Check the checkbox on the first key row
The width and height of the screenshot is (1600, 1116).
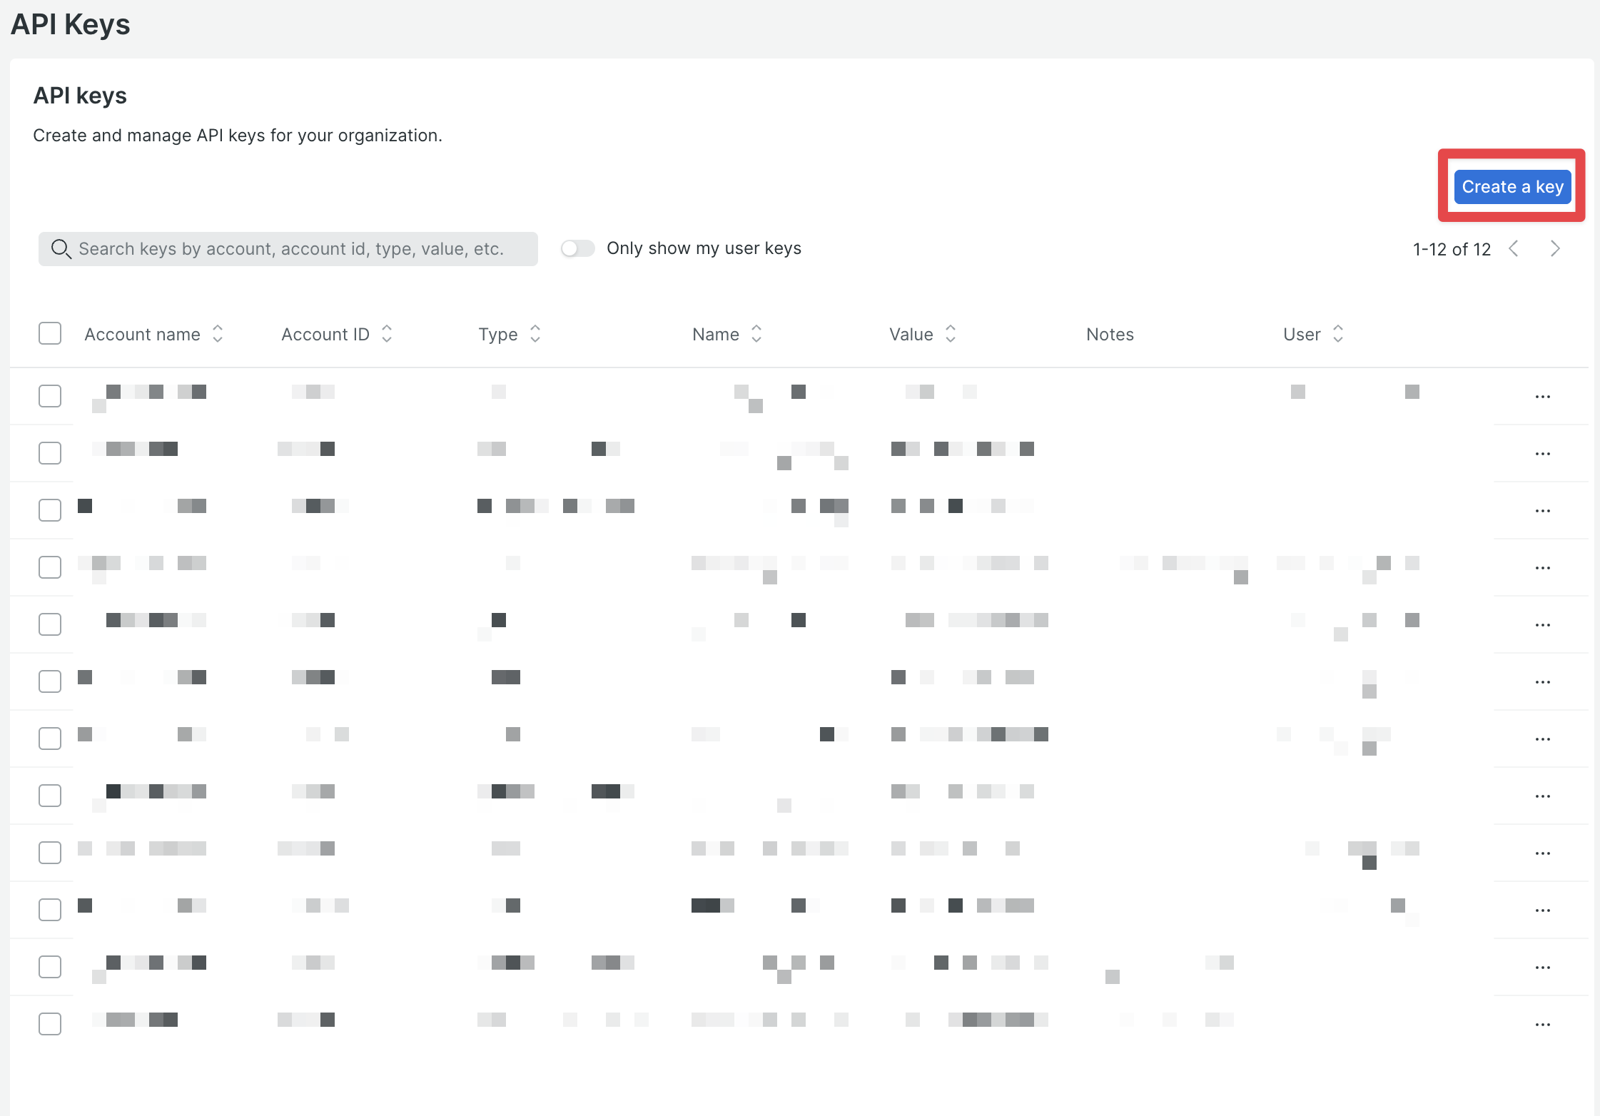[x=50, y=396]
